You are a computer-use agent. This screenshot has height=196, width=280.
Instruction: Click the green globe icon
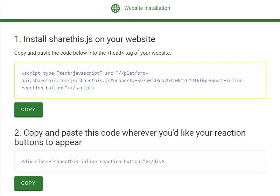115,8
